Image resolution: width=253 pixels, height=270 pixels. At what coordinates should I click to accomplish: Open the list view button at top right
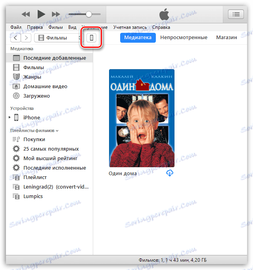tap(236, 14)
